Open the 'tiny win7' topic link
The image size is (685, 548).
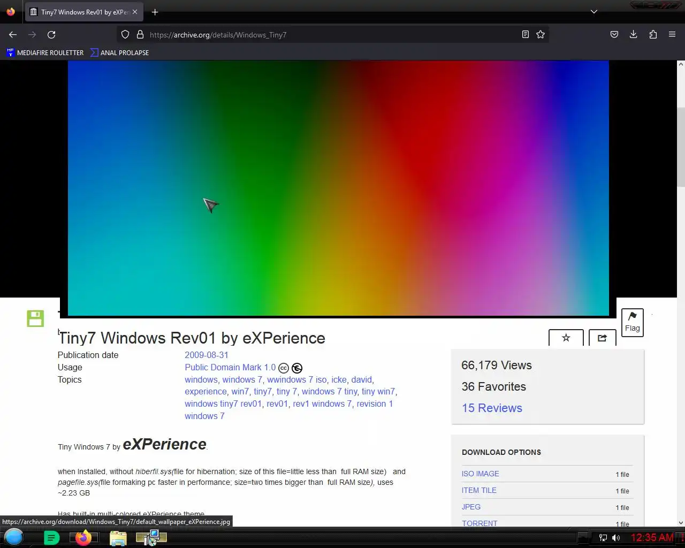coord(378,391)
